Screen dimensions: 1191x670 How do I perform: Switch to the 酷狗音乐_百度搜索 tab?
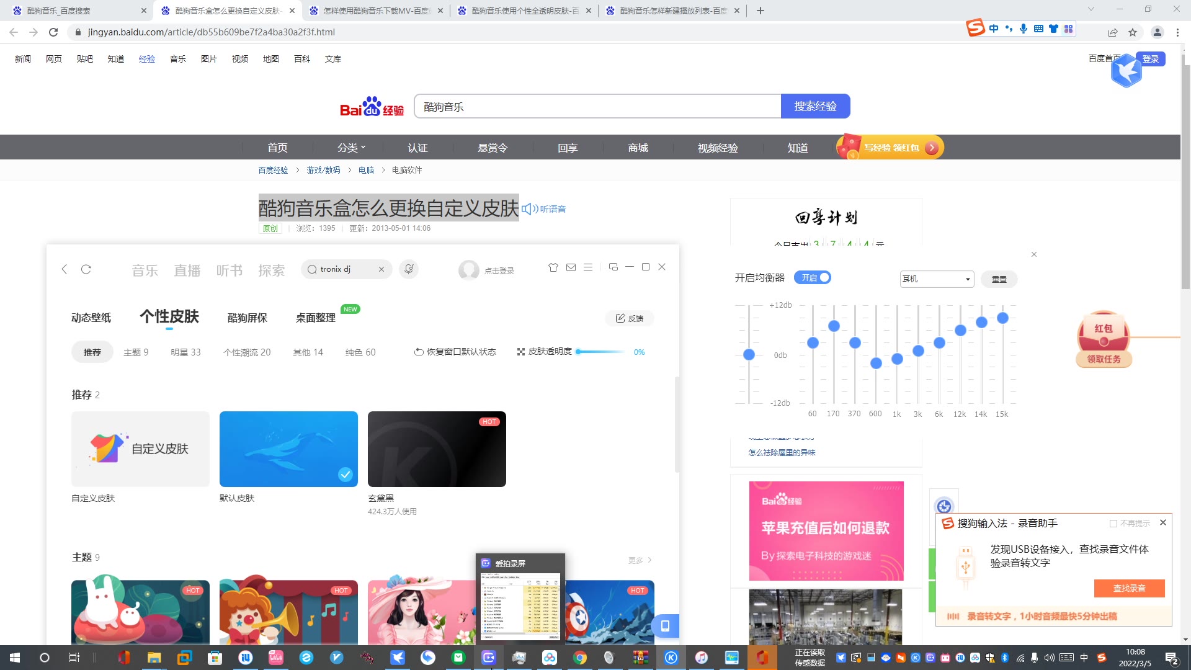click(78, 11)
